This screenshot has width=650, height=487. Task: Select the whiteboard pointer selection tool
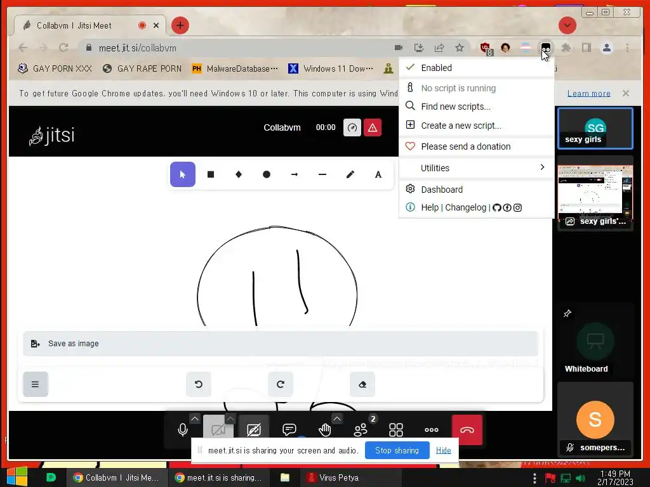[x=182, y=174]
